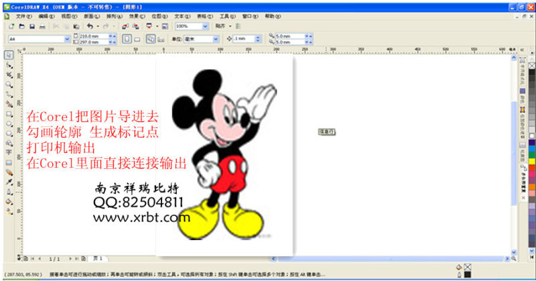The image size is (536, 281).
Task: Click the horizontal scrollbar below canvas
Action: tap(390, 259)
